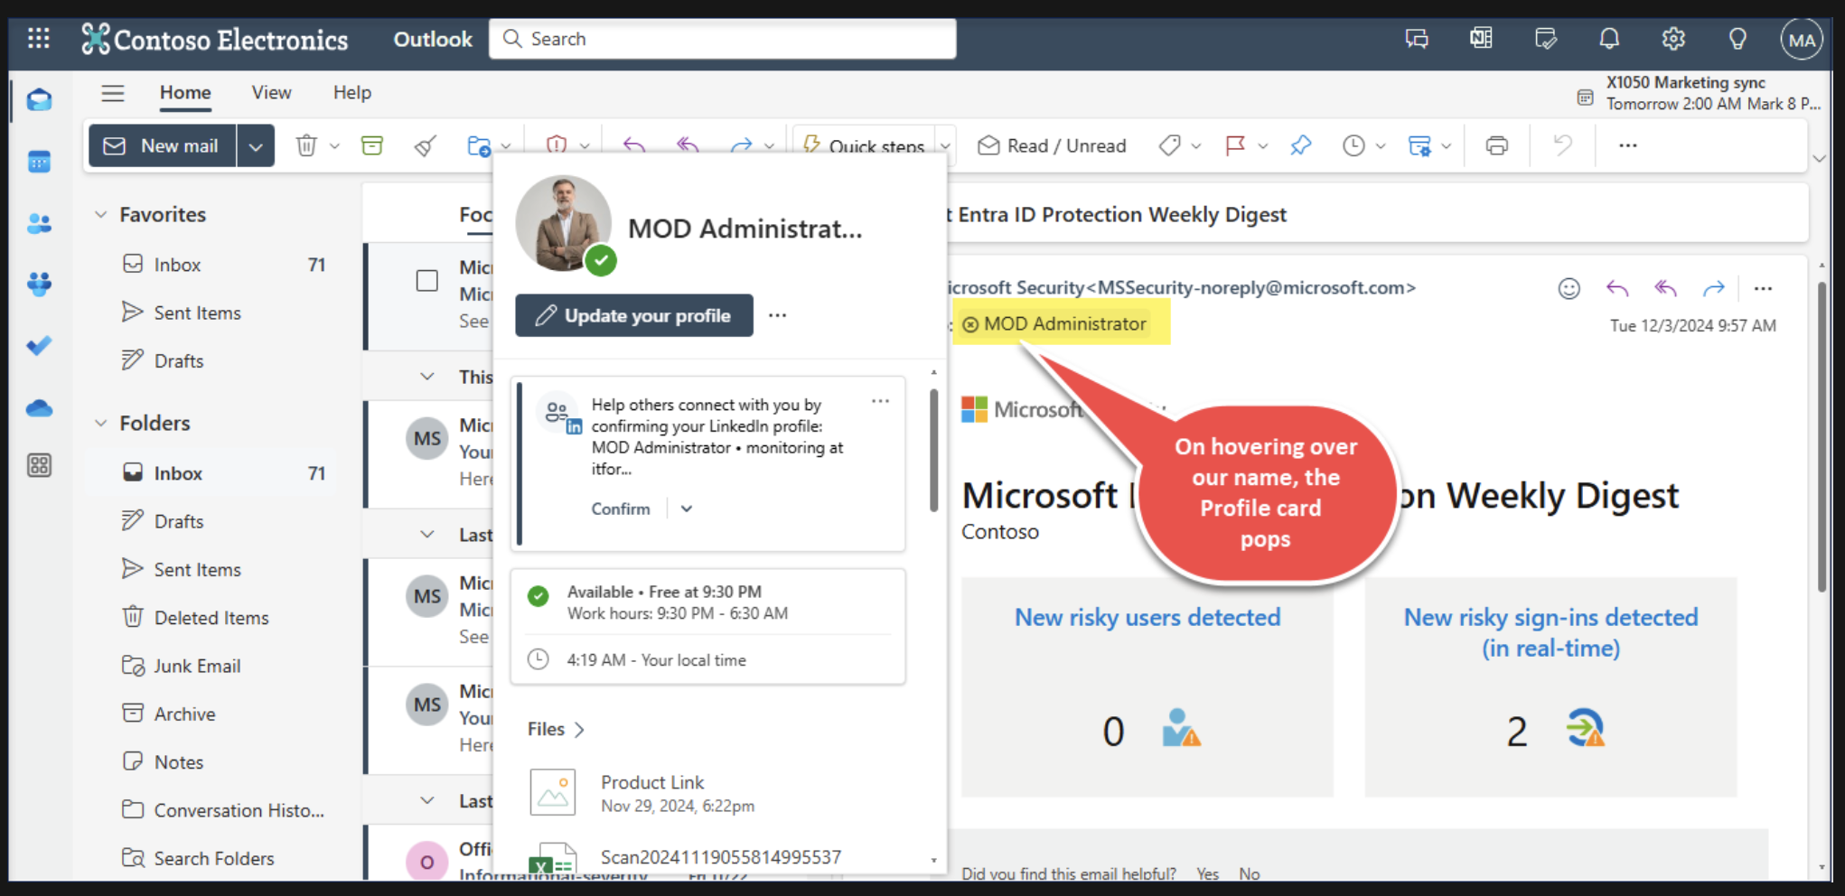Click in the Search box
The width and height of the screenshot is (1845, 896).
pyautogui.click(x=723, y=39)
